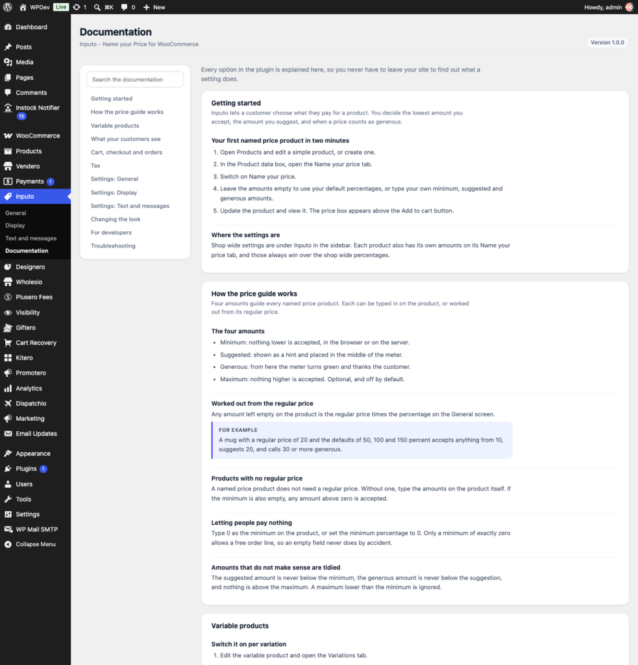Click the Search the documentation field
The width and height of the screenshot is (638, 665).
click(135, 79)
